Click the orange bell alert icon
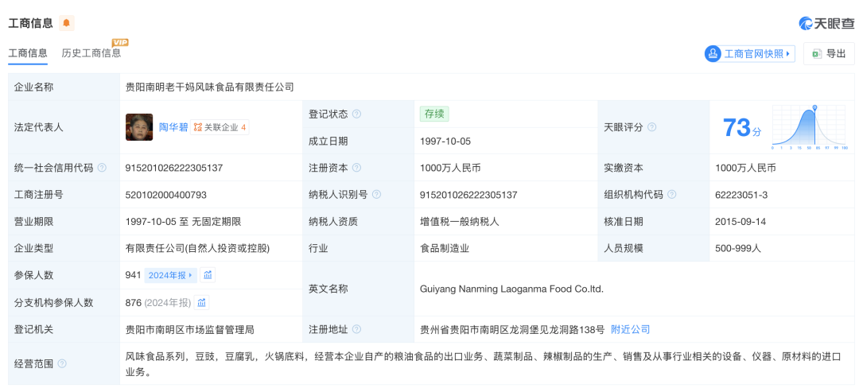 pyautogui.click(x=66, y=23)
